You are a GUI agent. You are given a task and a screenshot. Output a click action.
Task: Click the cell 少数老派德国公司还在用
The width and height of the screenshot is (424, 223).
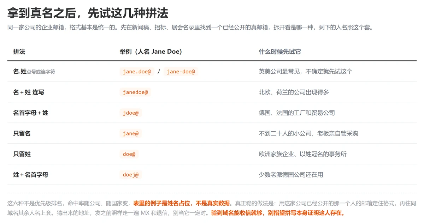point(291,175)
